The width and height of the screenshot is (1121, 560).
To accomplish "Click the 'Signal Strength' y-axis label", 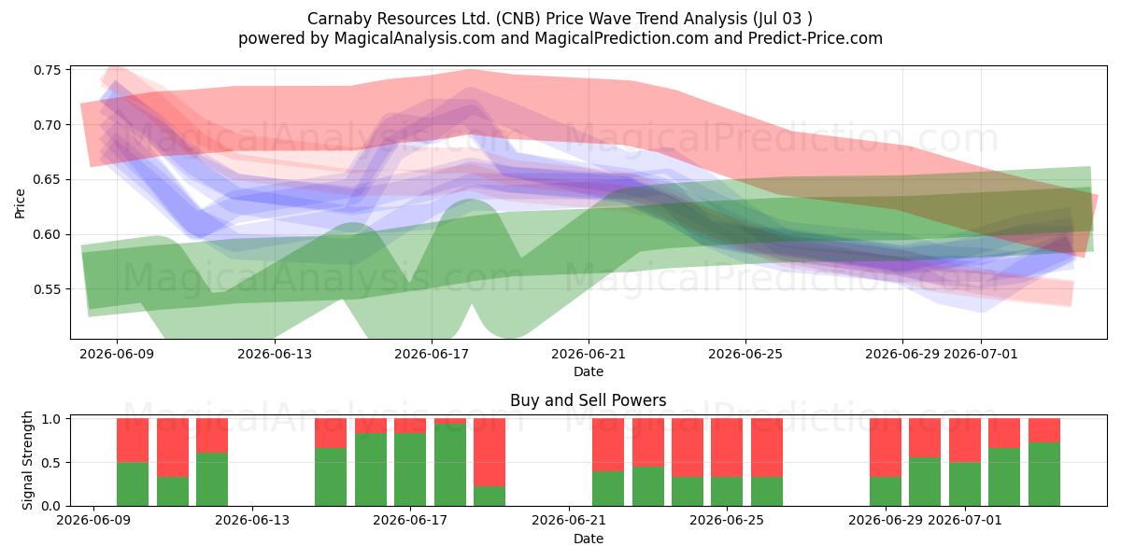I will [x=28, y=460].
